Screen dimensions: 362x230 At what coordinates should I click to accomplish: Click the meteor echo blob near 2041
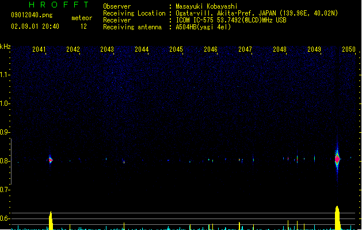tap(50, 160)
